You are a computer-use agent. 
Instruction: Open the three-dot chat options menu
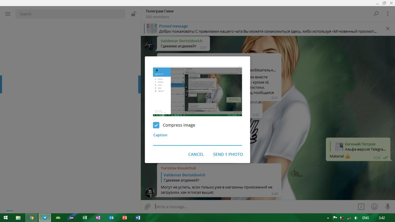tap(388, 14)
